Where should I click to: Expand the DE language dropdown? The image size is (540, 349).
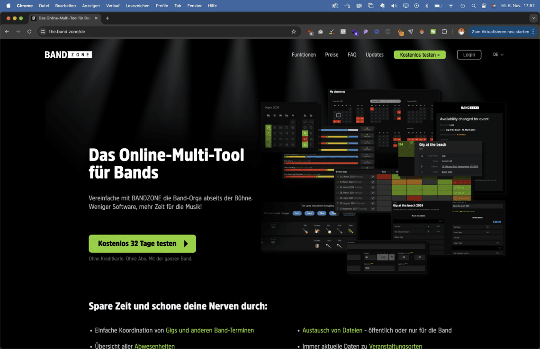pyautogui.click(x=498, y=54)
